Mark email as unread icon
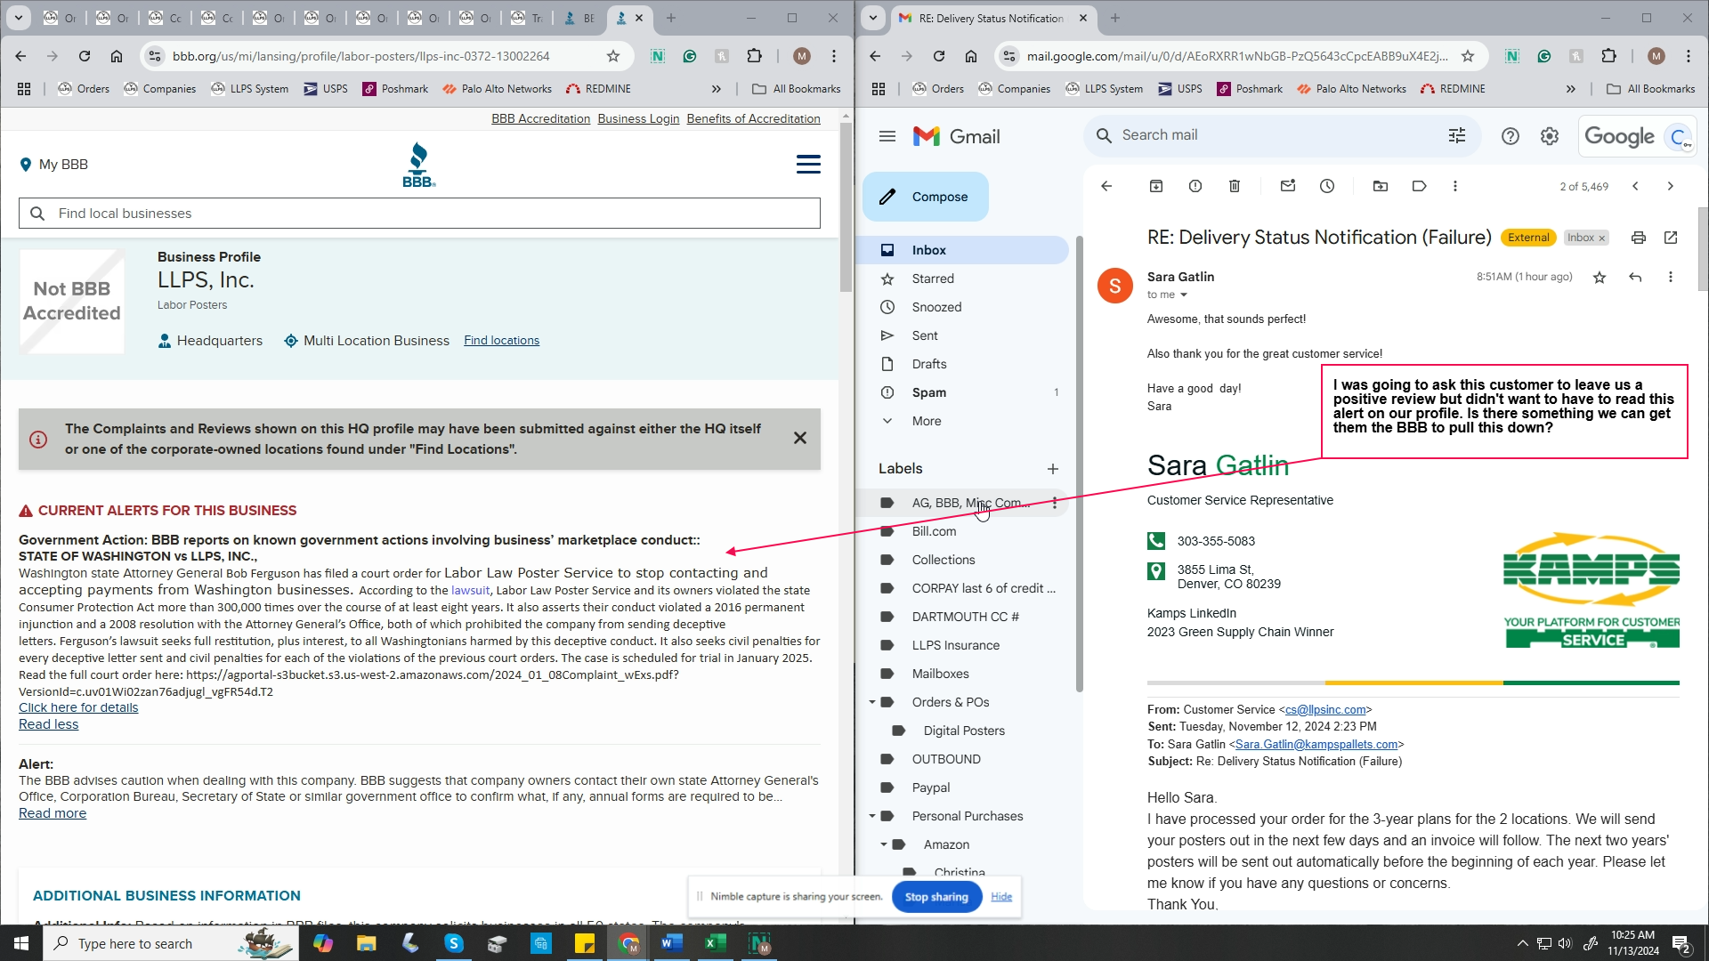Image resolution: width=1709 pixels, height=961 pixels. (1287, 186)
